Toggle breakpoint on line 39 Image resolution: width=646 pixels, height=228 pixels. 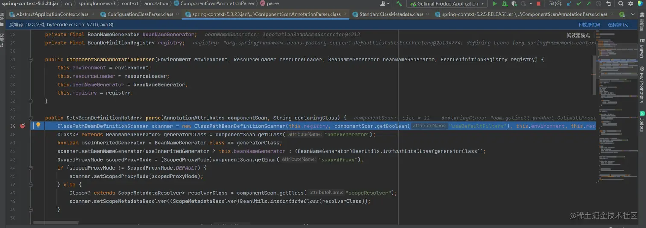click(23, 126)
